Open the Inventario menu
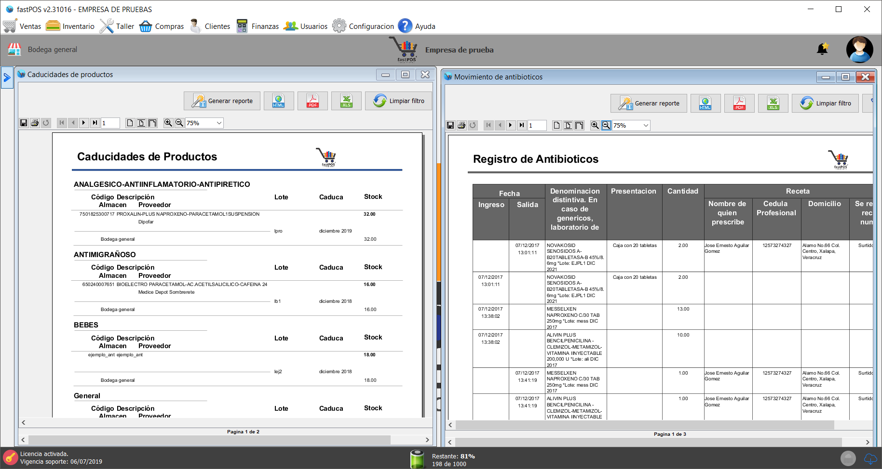Screen dimensions: 882x469 (70, 26)
